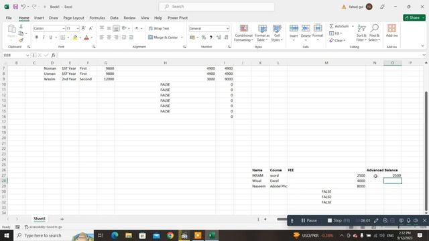Expand the formula bar
Screen dimensions: 429x241
pos(424,55)
